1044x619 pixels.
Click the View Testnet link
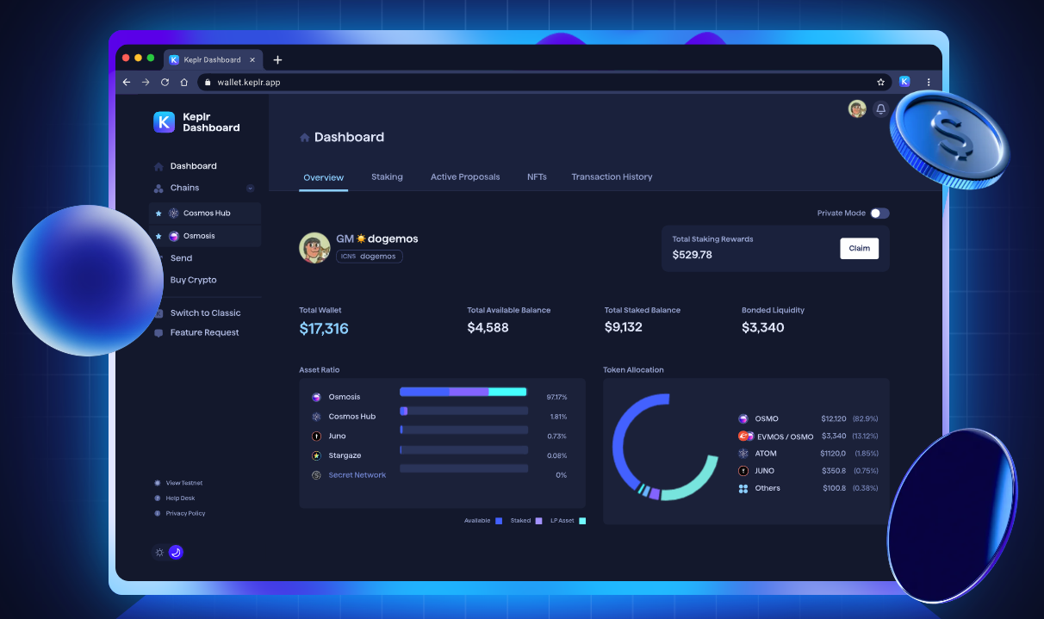[x=184, y=483]
